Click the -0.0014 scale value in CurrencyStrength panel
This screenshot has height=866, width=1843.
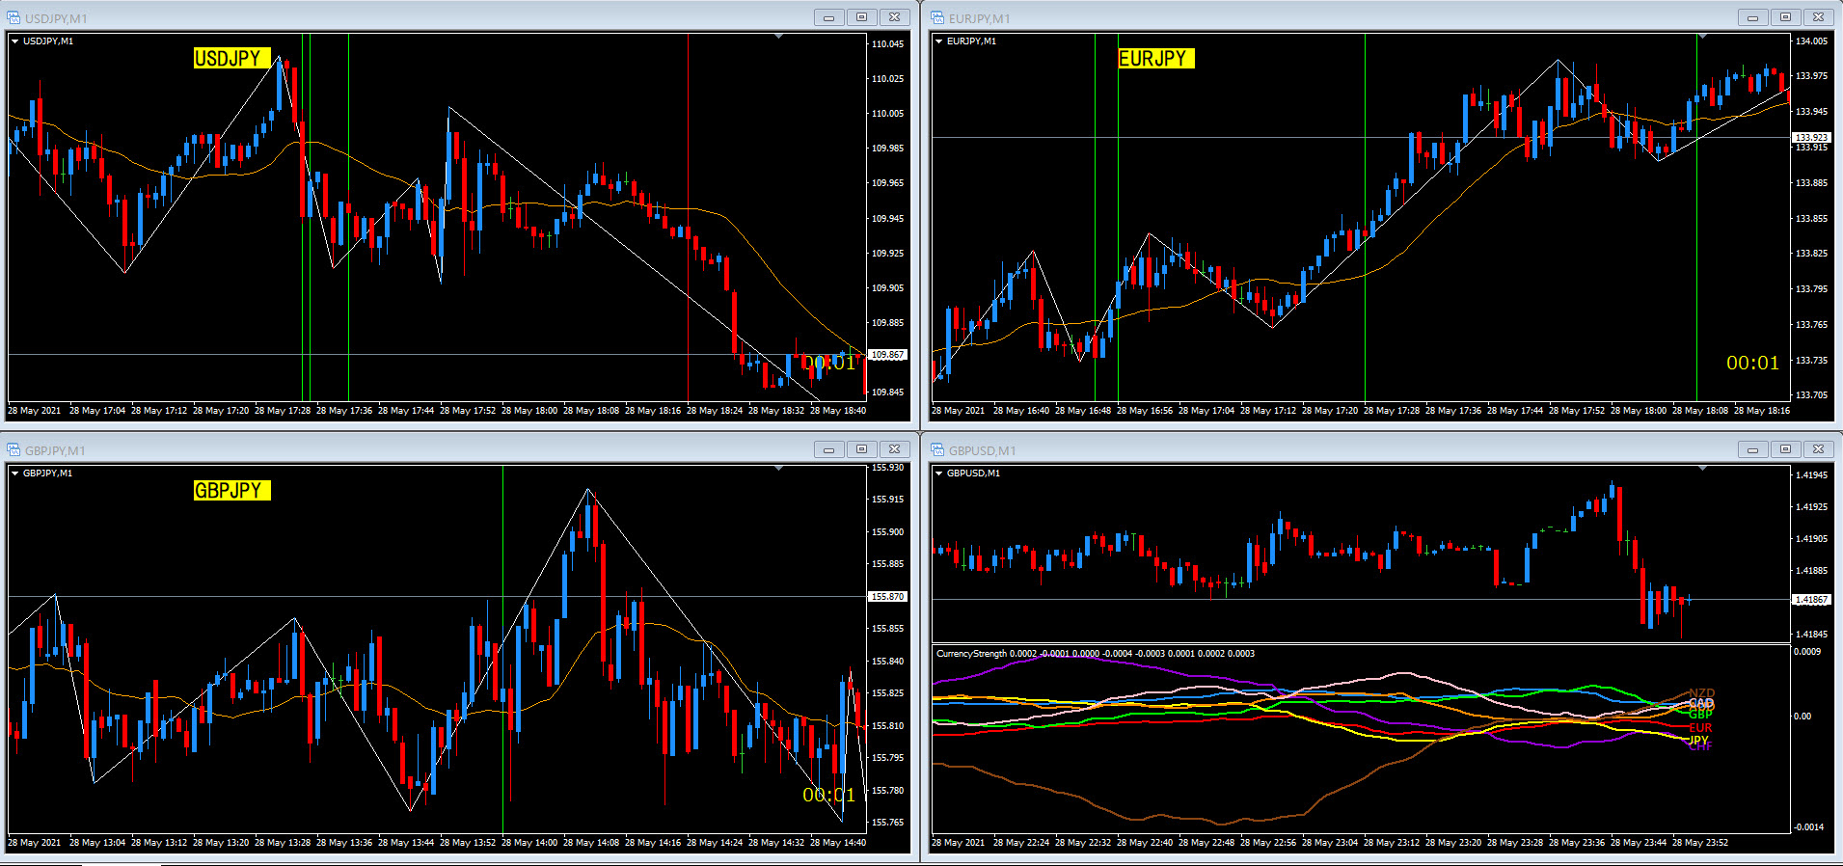[x=1808, y=827]
